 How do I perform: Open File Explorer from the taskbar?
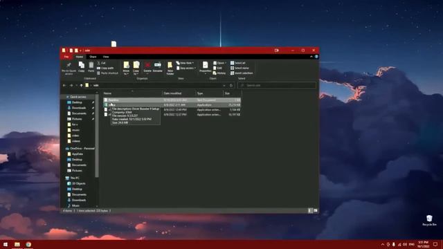[17, 244]
